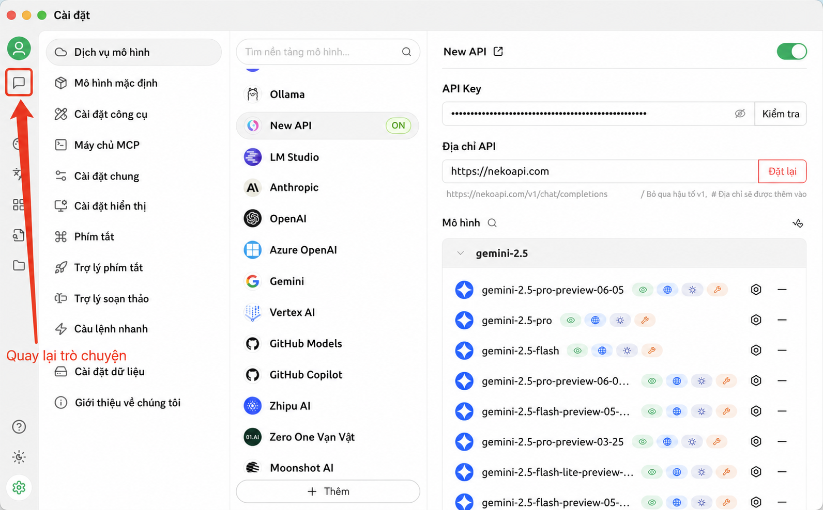Click the Đặt lại reset button
This screenshot has width=823, height=510.
(782, 171)
